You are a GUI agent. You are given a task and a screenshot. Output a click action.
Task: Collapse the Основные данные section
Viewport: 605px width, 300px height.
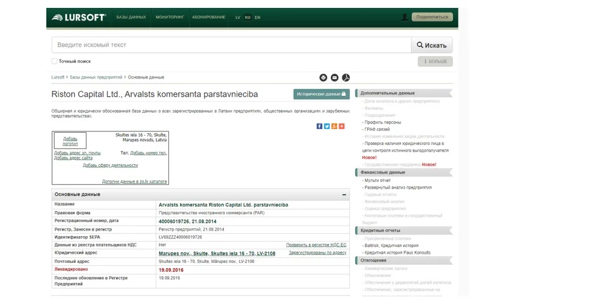coord(344,195)
